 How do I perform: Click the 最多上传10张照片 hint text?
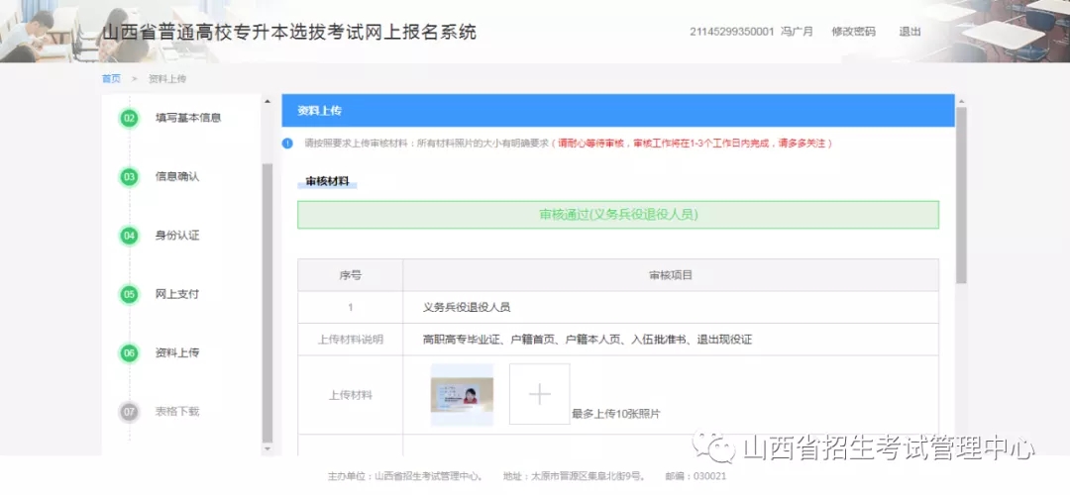(x=616, y=414)
